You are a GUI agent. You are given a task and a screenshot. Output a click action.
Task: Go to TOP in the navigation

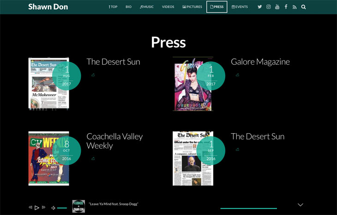[113, 7]
